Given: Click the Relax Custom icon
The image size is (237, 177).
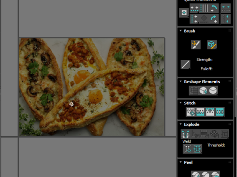Looking at the screenshot, I should 213,90.
